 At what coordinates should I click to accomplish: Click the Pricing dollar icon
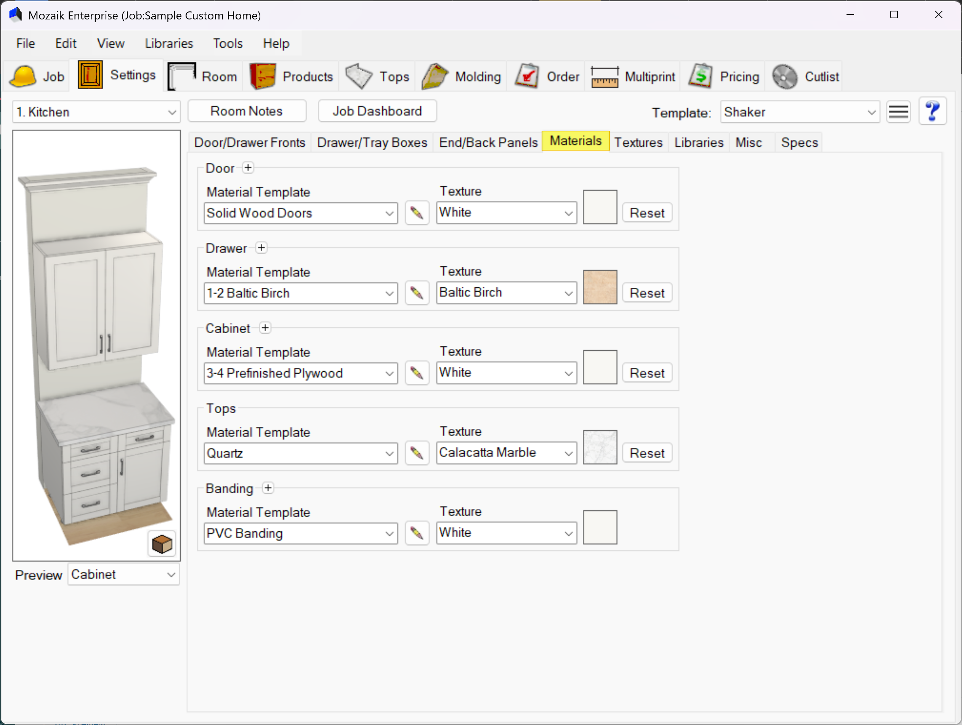pyautogui.click(x=700, y=77)
